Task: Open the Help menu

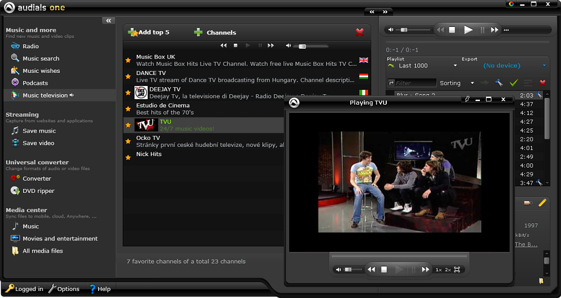Action: pyautogui.click(x=100, y=289)
